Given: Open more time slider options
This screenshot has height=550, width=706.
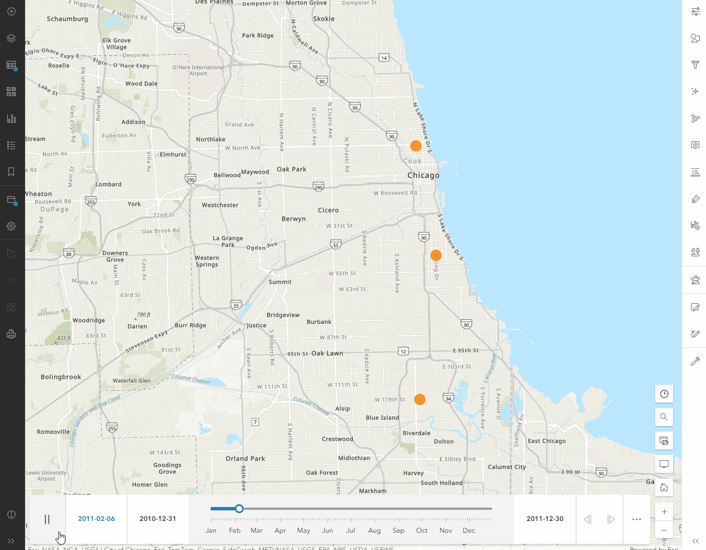Looking at the screenshot, I should [x=636, y=519].
